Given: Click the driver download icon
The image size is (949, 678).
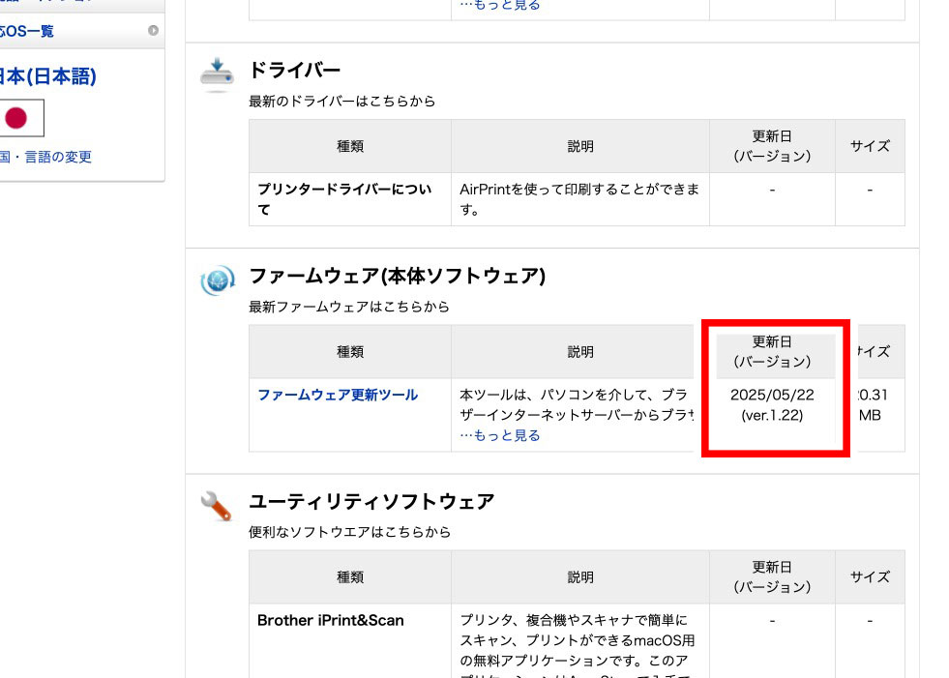Looking at the screenshot, I should [217, 74].
